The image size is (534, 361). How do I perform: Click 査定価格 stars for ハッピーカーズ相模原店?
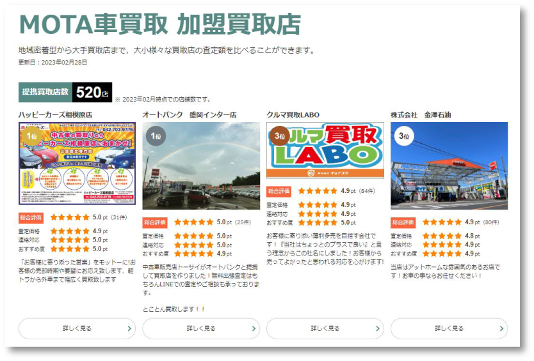tap(70, 231)
